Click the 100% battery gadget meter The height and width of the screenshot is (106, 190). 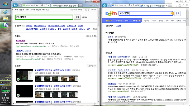(x=6, y=91)
